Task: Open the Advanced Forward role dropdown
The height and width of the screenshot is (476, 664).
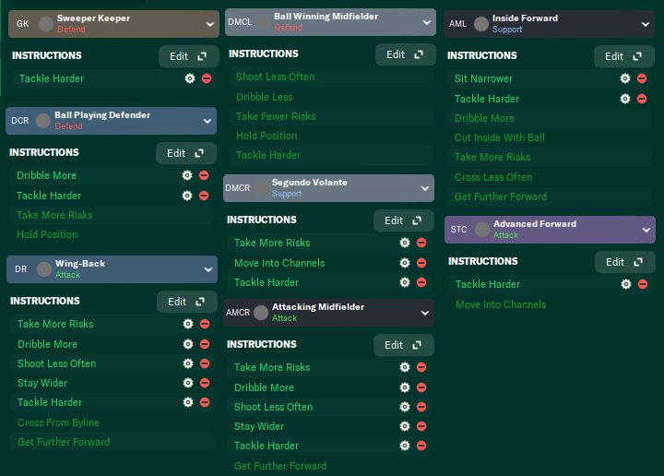Action: tap(644, 230)
